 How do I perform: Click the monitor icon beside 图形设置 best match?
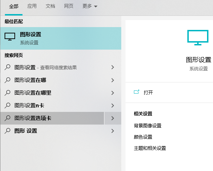pyautogui.click(x=10, y=37)
